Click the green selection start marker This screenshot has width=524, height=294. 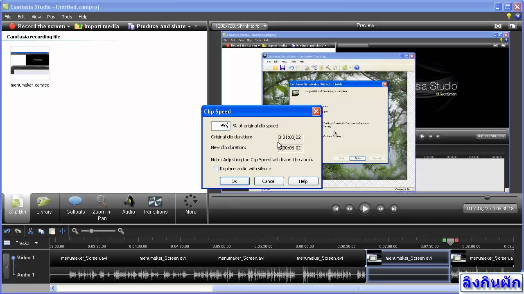[444, 240]
